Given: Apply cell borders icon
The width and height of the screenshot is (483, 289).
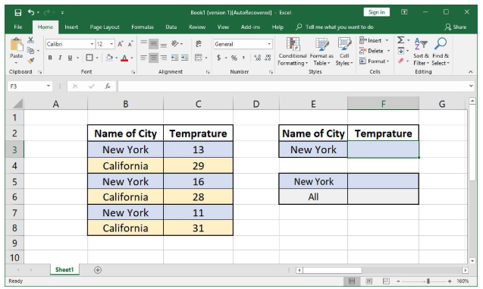Looking at the screenshot, I should click(89, 58).
